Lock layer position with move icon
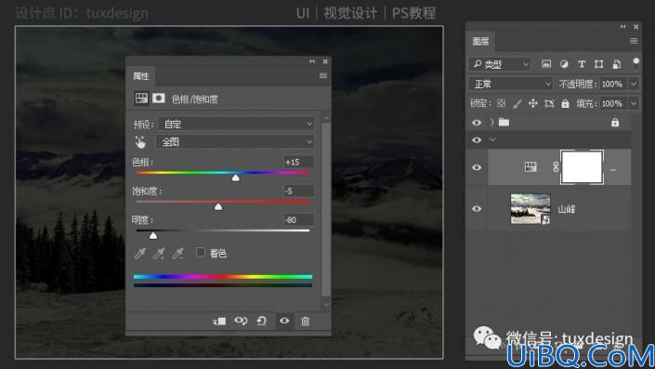Viewport: 655px width, 369px height. coord(533,103)
